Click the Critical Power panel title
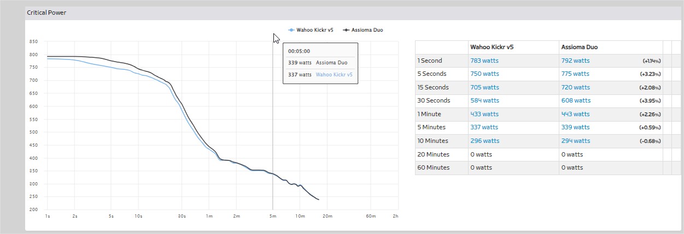Image resolution: width=684 pixels, height=234 pixels. (46, 12)
